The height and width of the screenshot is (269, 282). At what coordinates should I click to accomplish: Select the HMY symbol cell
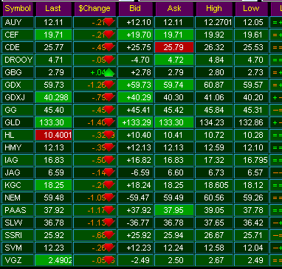click(x=18, y=147)
